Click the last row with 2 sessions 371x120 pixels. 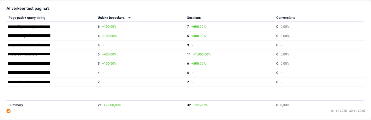pyautogui.click(x=188, y=82)
